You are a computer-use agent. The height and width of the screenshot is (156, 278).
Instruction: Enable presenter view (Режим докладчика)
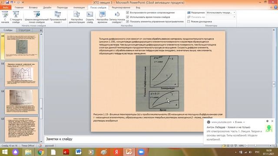tap(189, 21)
